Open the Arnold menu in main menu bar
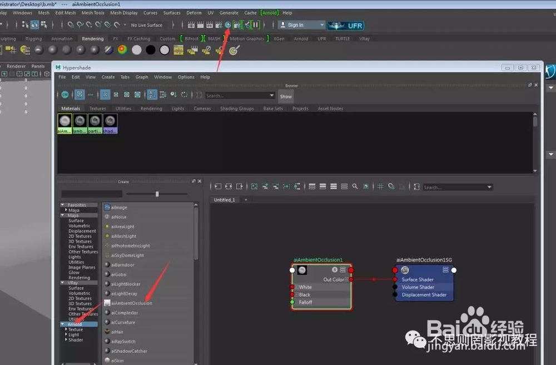The height and width of the screenshot is (365, 556). tap(270, 13)
